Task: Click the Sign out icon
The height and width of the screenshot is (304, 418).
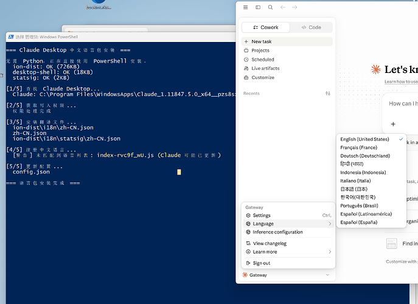Action: pos(248,263)
